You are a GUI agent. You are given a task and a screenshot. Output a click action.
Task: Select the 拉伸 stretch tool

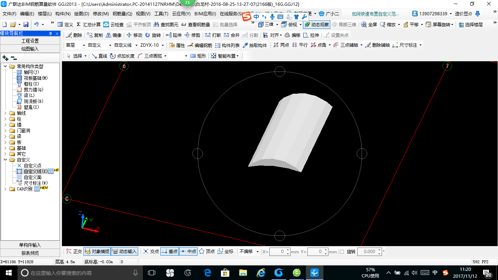click(311, 35)
